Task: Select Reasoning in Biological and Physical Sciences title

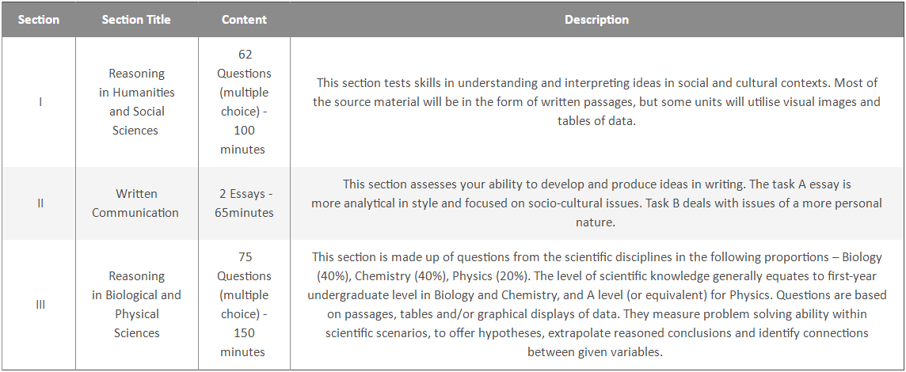Action: point(137,305)
